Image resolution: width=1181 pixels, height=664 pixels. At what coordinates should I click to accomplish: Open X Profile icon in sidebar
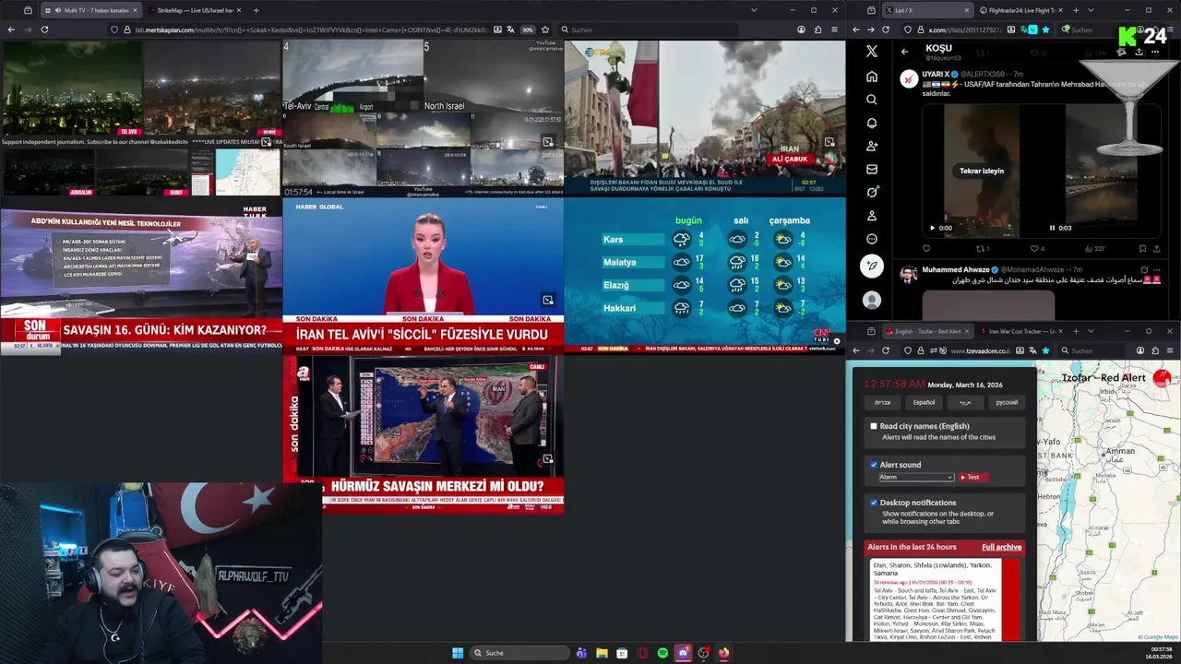(x=872, y=215)
